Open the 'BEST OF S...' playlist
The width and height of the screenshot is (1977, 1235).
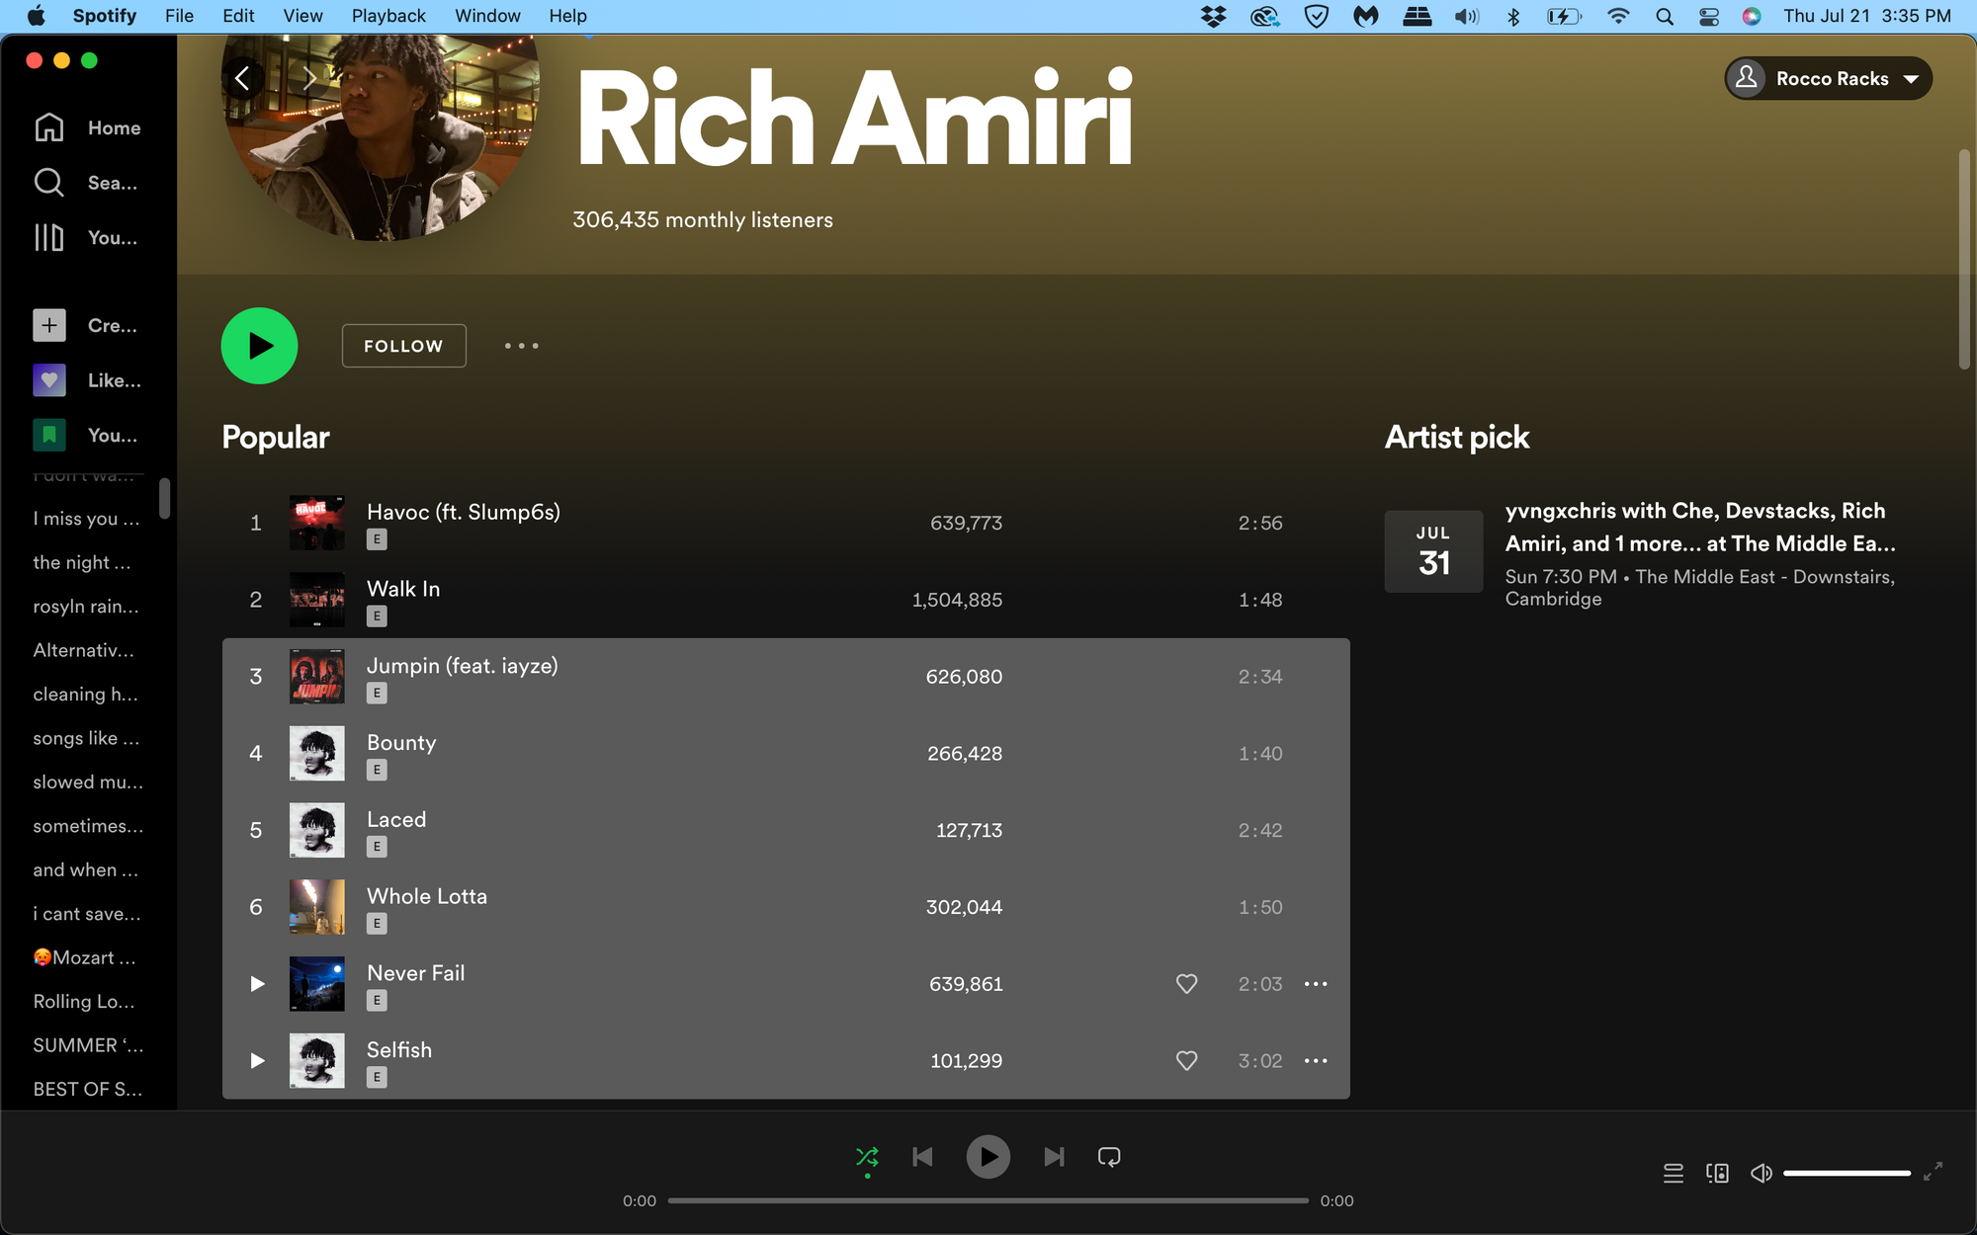pos(88,1089)
